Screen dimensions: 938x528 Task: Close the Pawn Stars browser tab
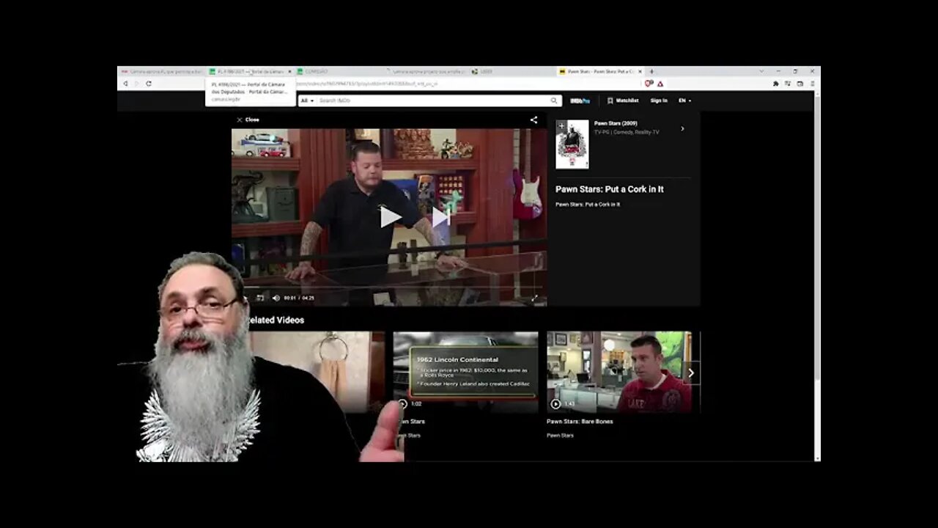(640, 72)
